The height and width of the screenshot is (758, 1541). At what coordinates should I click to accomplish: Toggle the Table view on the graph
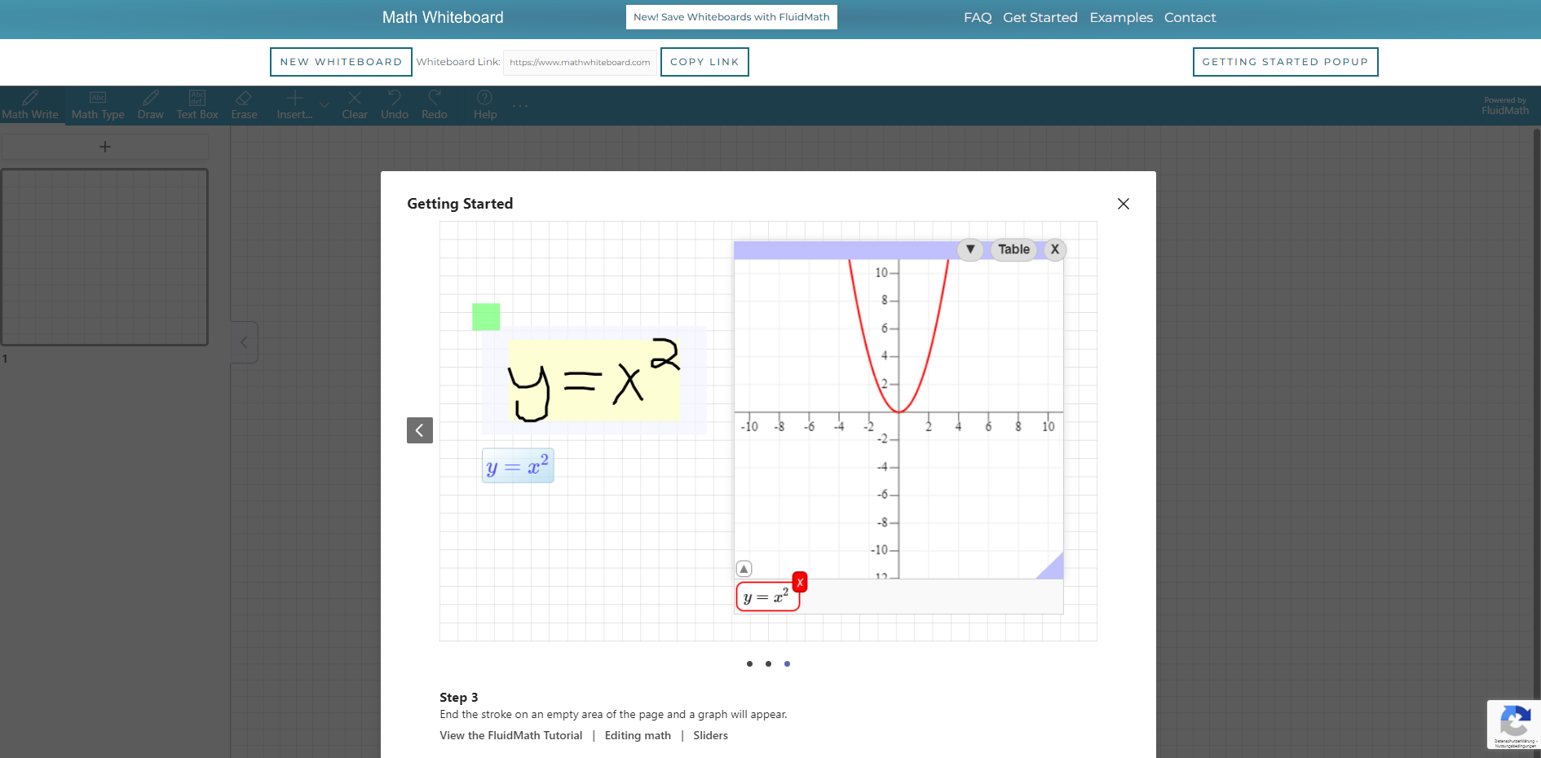[x=1013, y=249]
